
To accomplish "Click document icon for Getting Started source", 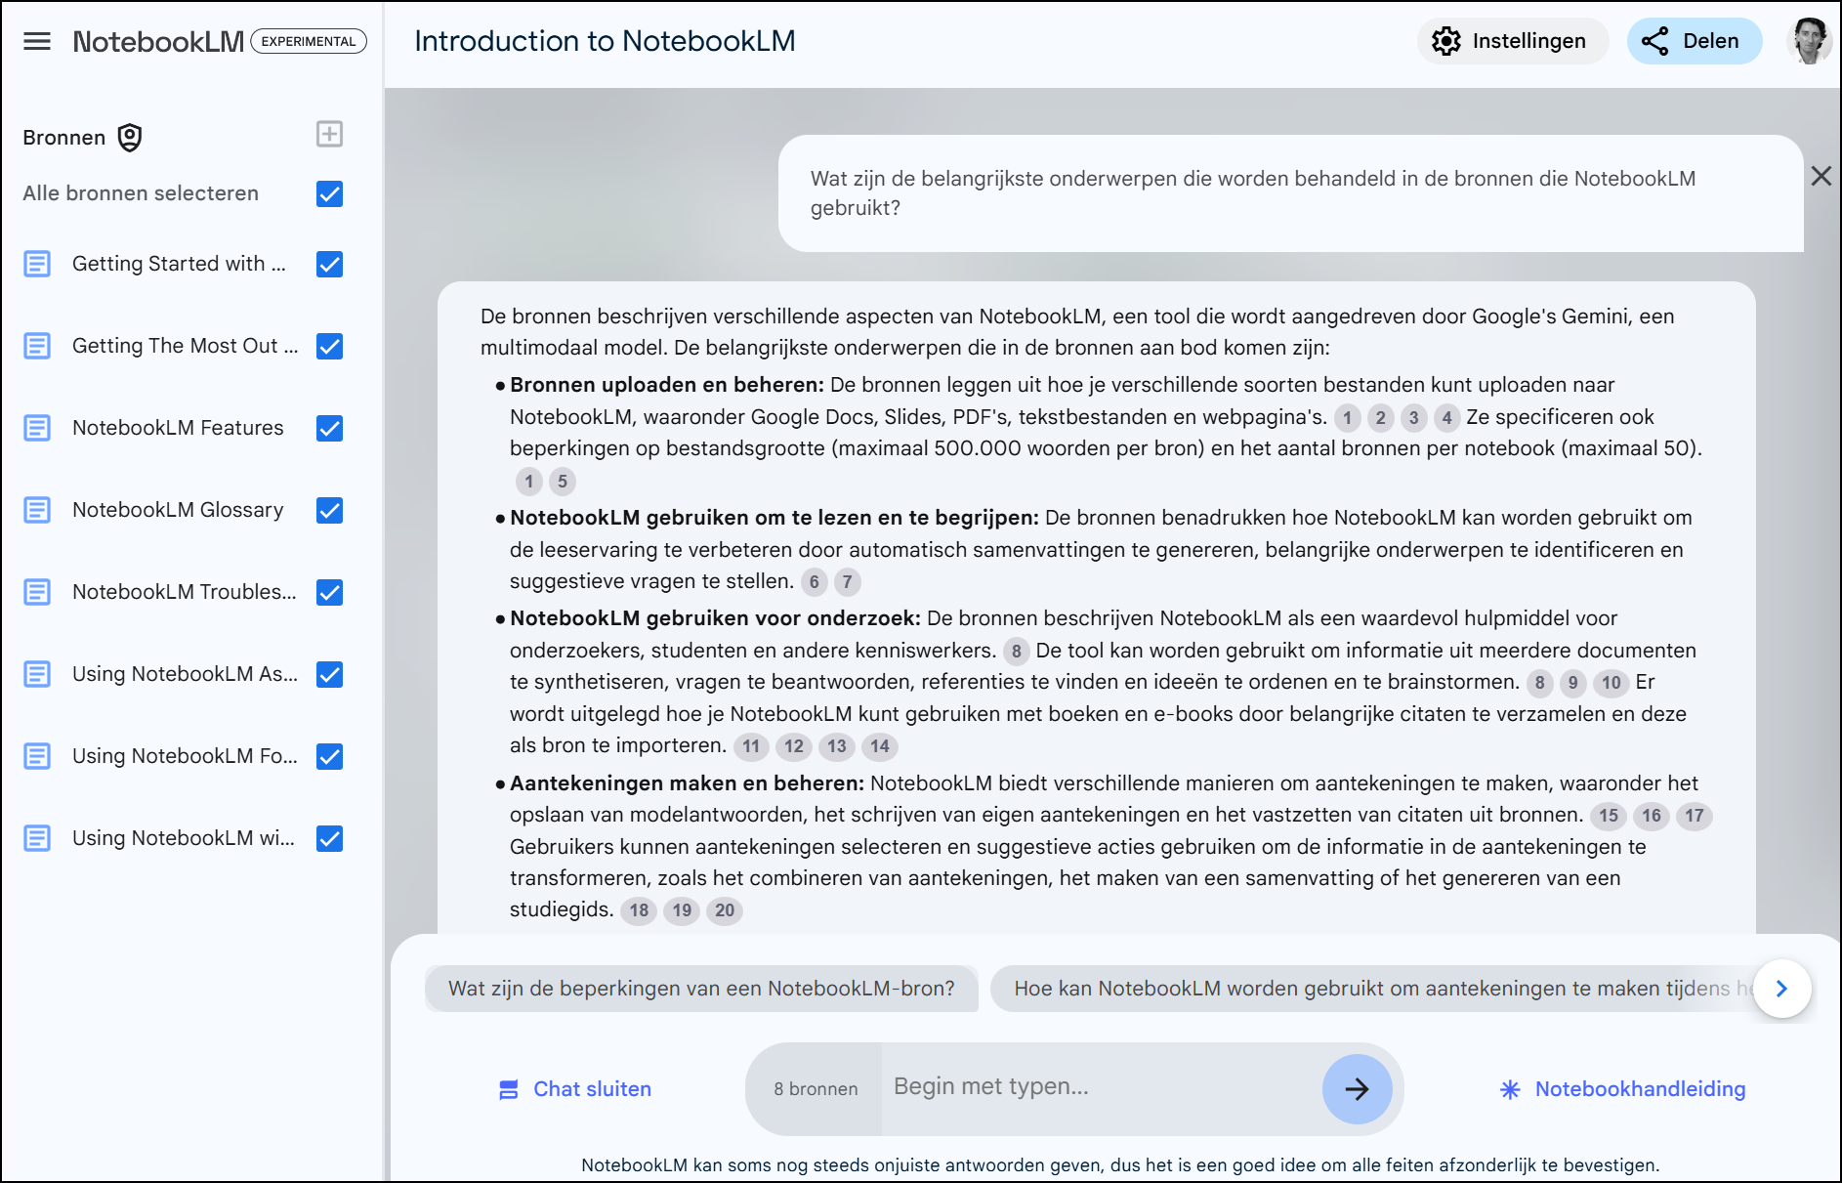I will tap(37, 264).
